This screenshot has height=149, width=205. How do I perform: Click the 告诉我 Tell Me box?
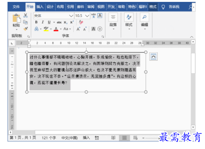[x=174, y=7]
